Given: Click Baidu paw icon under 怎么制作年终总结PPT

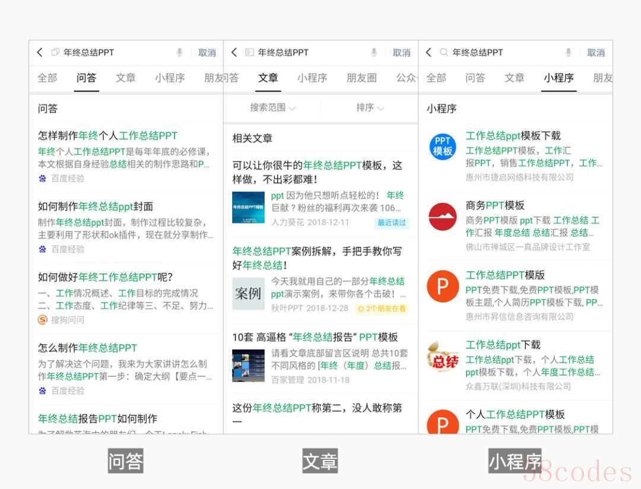Looking at the screenshot, I should coord(43,390).
